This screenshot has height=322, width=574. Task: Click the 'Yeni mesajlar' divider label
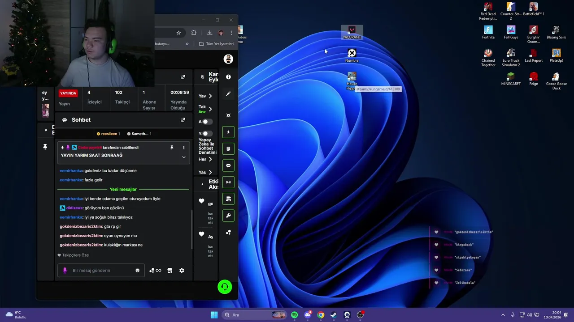click(x=123, y=190)
